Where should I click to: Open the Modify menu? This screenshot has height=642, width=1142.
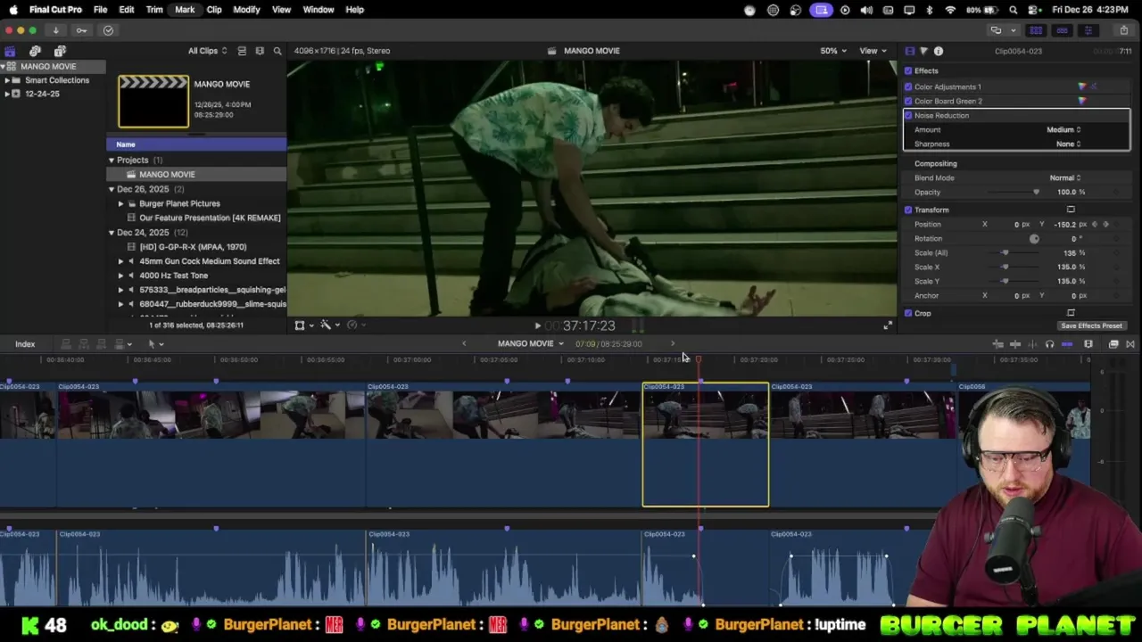pos(246,10)
